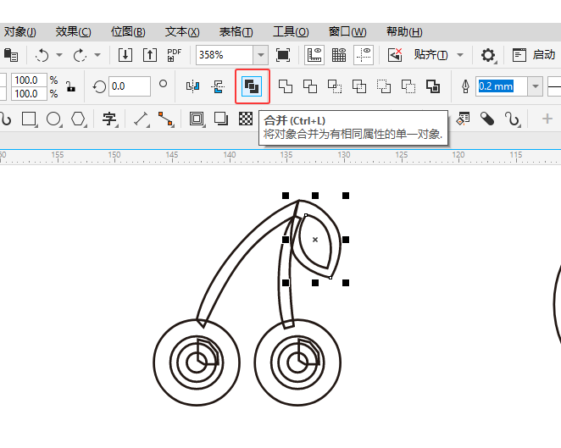Click the mirror horizontally icon
561x448 pixels.
tap(193, 86)
